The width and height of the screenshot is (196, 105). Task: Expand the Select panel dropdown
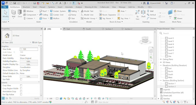pyautogui.click(x=6, y=22)
